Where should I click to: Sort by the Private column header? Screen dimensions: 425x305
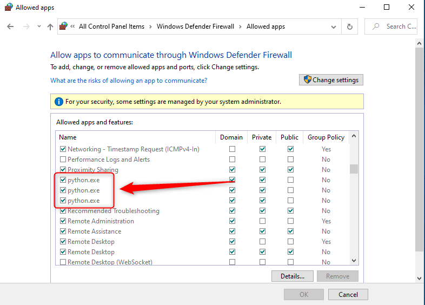[262, 137]
